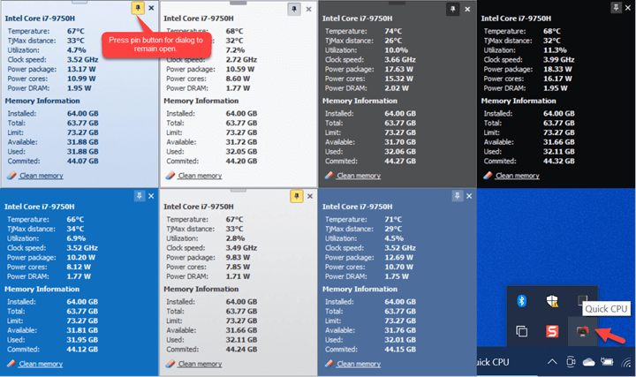Click eraser icon in panel with 44.24 GB commited

[170, 363]
